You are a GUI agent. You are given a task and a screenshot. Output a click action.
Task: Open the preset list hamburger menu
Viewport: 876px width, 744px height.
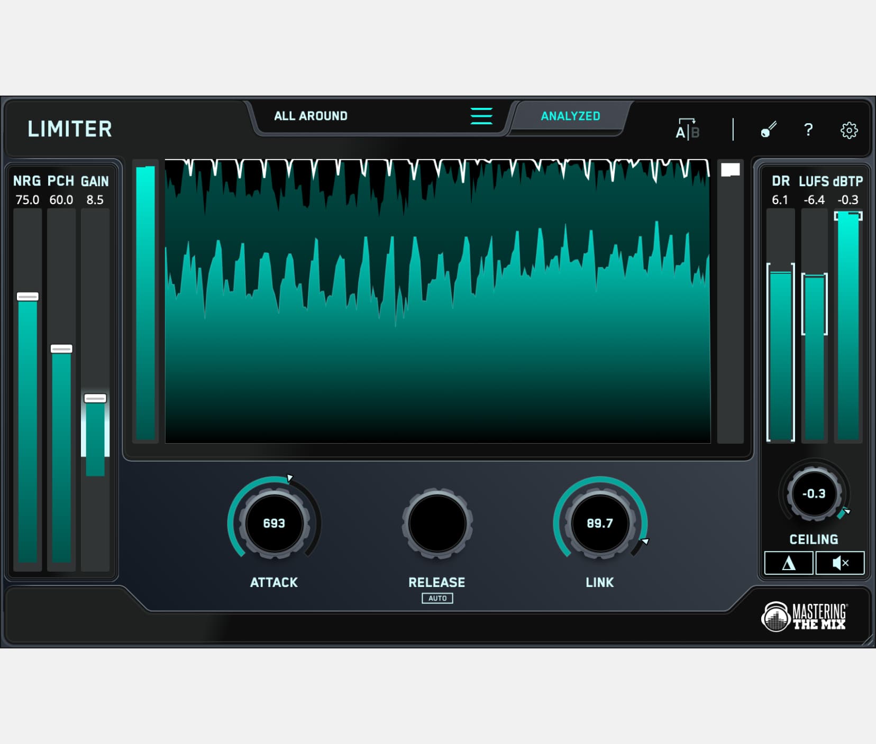[x=481, y=116]
